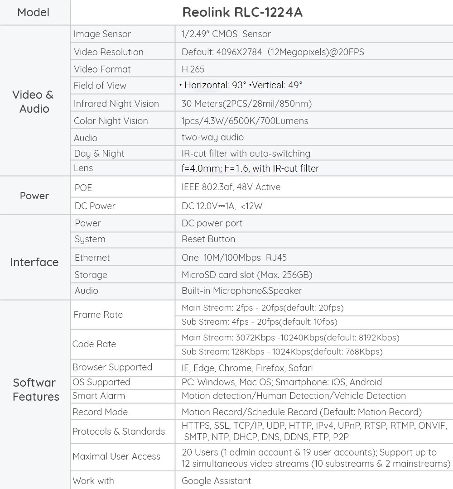
Task: Click the Built-in Microphone&Speaker value
Action: point(241,291)
